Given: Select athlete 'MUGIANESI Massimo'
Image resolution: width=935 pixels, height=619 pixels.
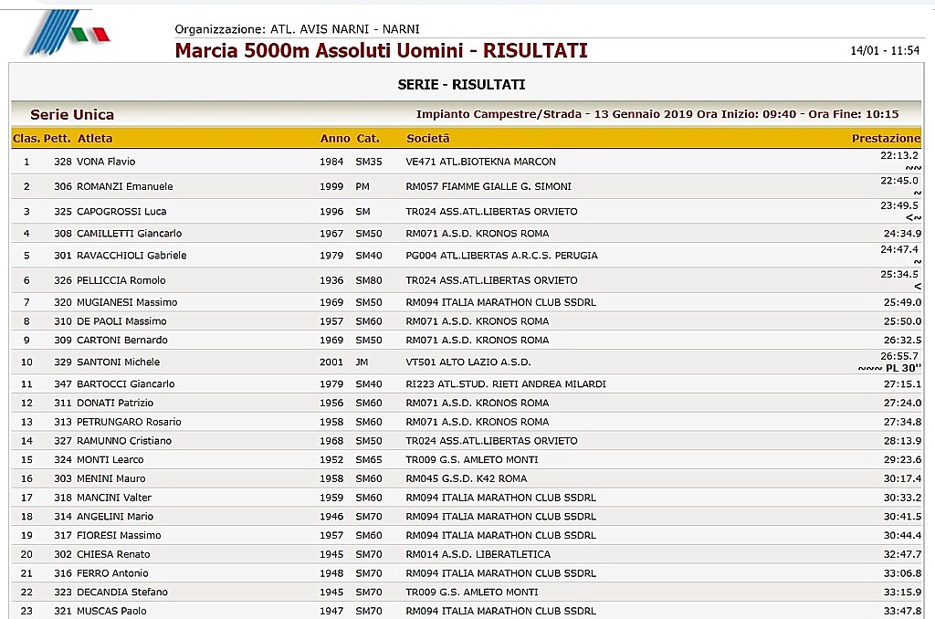Looking at the screenshot, I should pyautogui.click(x=127, y=303).
